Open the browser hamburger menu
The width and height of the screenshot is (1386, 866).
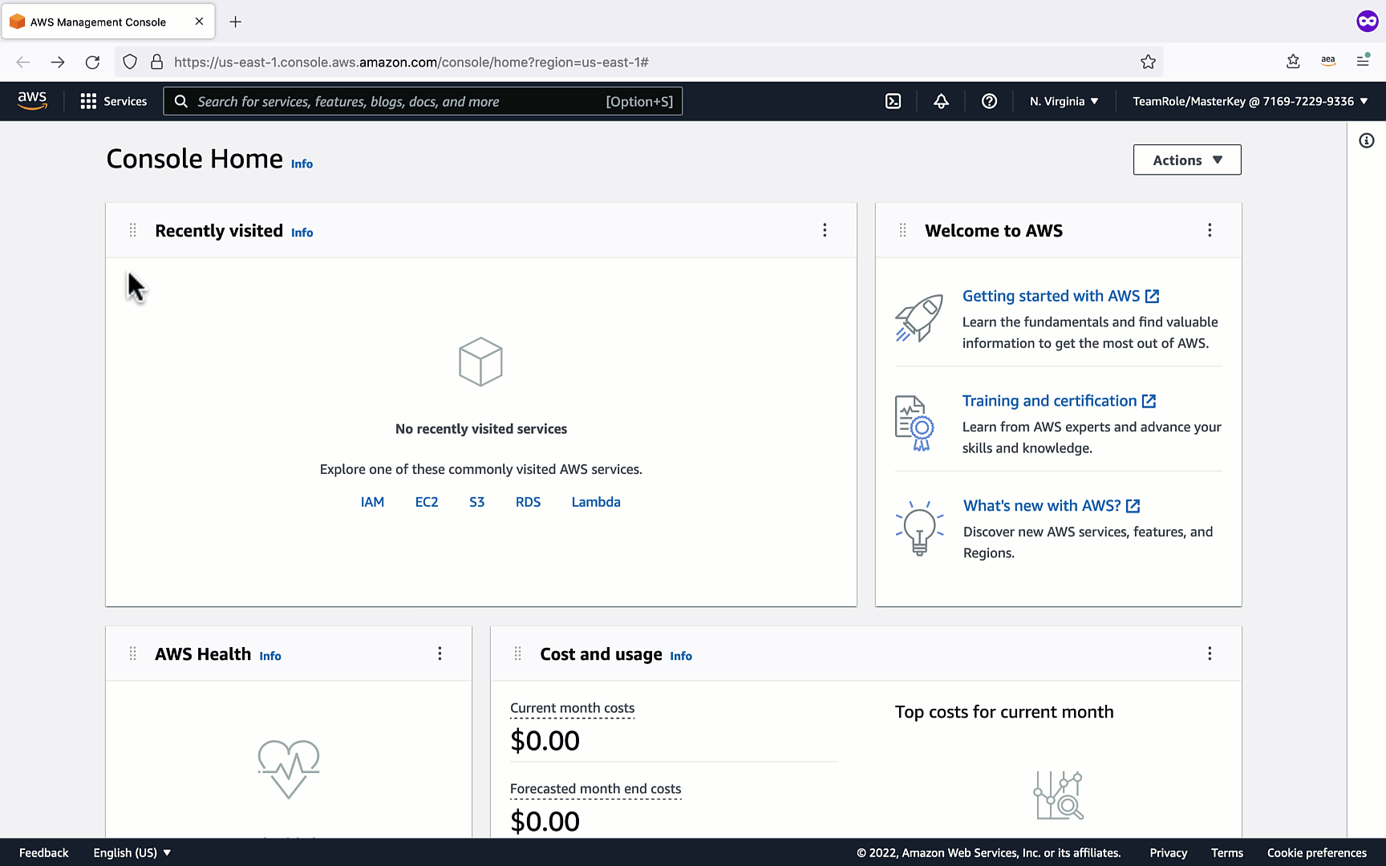click(1363, 62)
